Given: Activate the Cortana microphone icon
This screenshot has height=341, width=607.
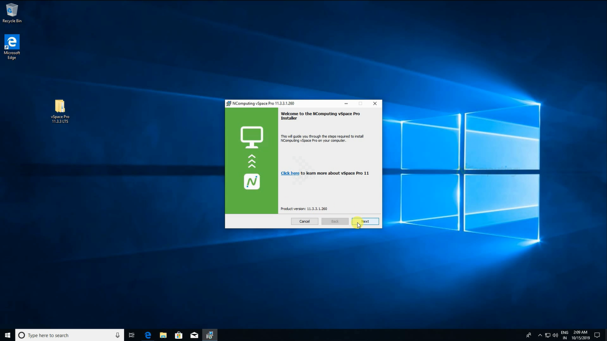Looking at the screenshot, I should 117,335.
